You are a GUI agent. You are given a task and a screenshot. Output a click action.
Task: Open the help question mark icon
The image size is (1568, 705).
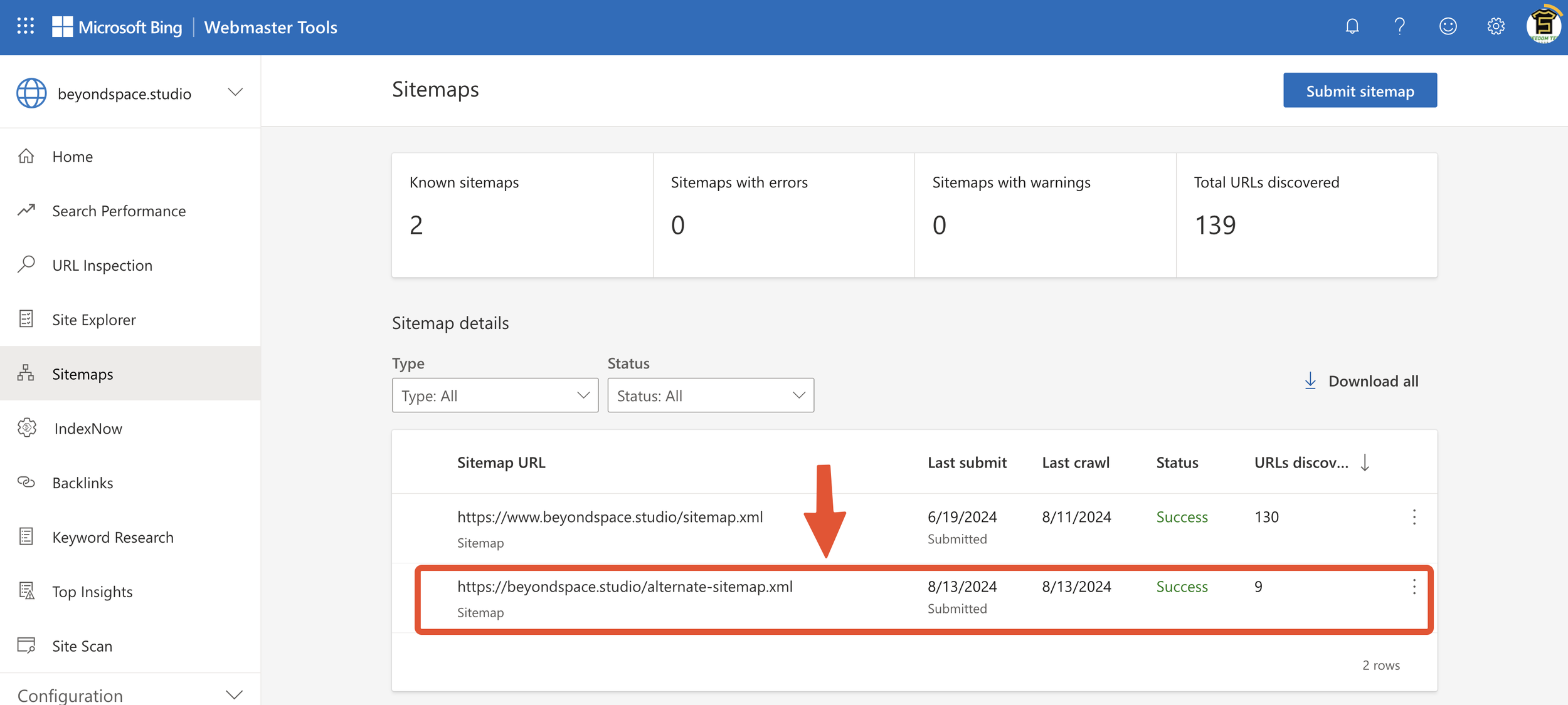1400,26
